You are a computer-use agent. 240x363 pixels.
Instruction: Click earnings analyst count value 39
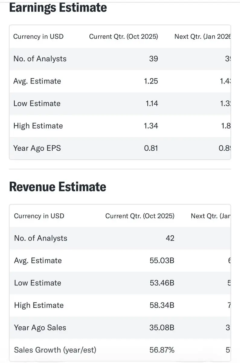(153, 59)
